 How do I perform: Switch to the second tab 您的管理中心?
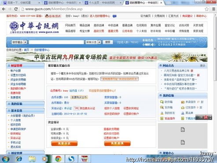pyautogui.click(x=62, y=3)
